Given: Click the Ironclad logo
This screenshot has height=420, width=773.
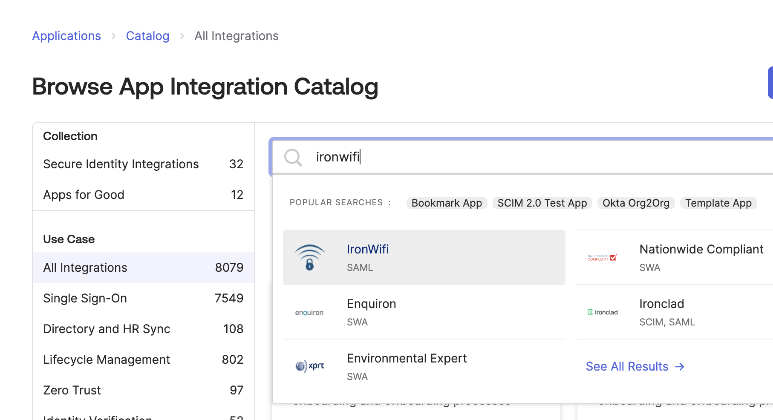Looking at the screenshot, I should [x=602, y=312].
